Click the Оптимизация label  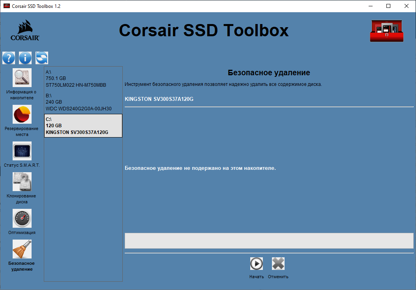tap(22, 232)
